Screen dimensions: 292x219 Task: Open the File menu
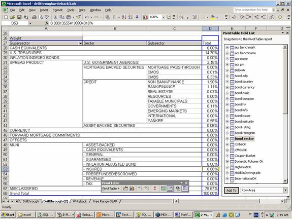(13, 10)
